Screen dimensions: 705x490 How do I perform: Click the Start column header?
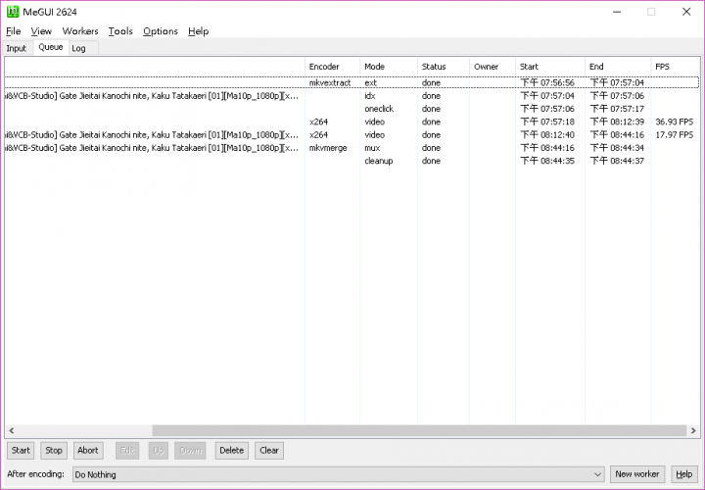[550, 67]
